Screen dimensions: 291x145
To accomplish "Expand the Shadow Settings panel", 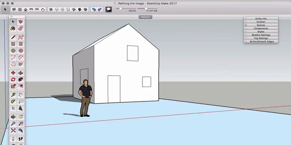I will click(x=261, y=35).
